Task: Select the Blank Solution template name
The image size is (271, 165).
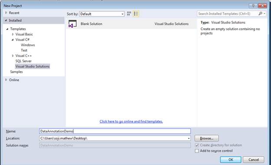Action: coord(92,24)
